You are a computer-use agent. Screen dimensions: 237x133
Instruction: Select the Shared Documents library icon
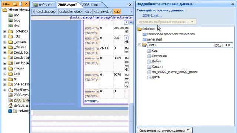coord(10,84)
